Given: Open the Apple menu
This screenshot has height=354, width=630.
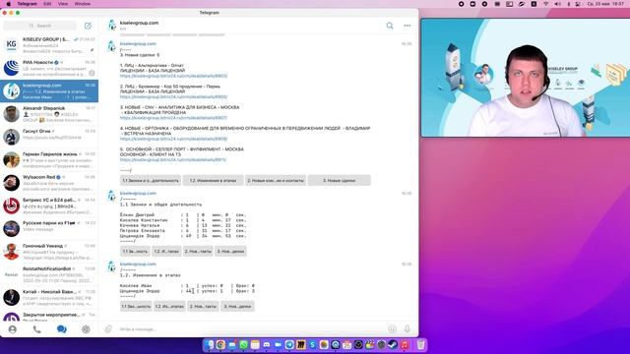Looking at the screenshot, I should point(8,4).
